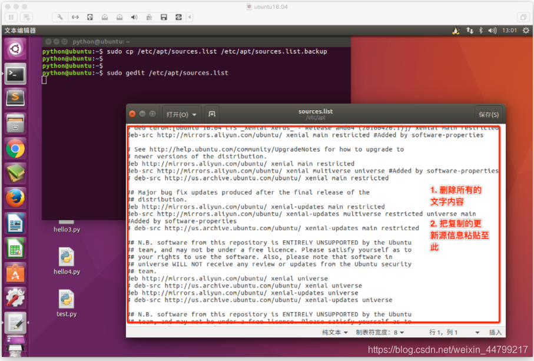Click the second CD/DVD drive icon
534x361 pixels.
tap(120, 17)
